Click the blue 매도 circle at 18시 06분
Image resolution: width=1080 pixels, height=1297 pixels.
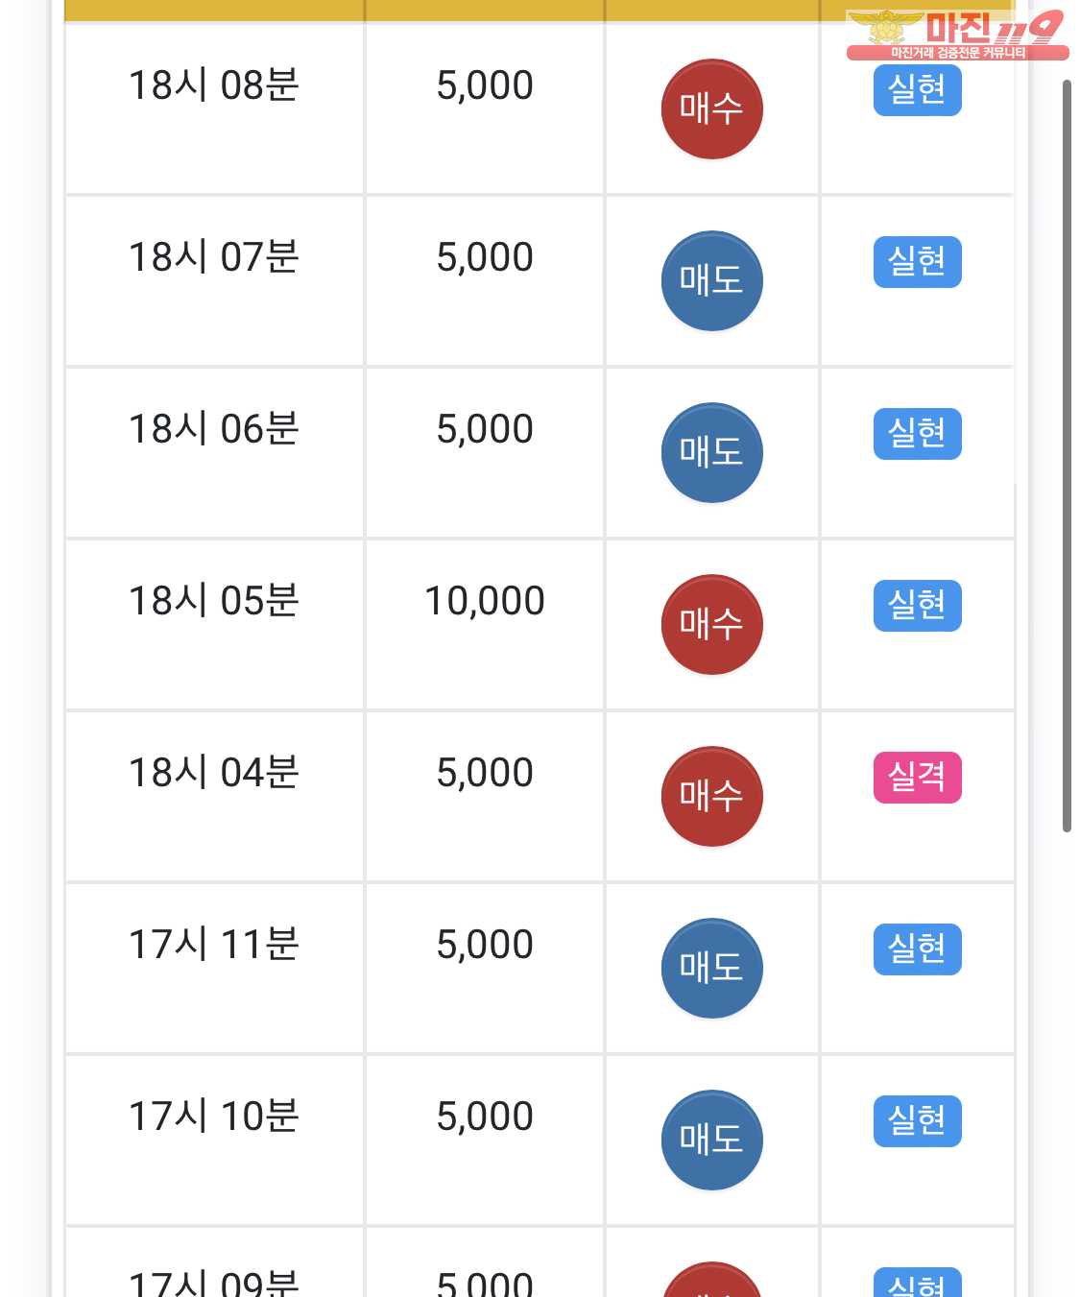[x=711, y=453]
